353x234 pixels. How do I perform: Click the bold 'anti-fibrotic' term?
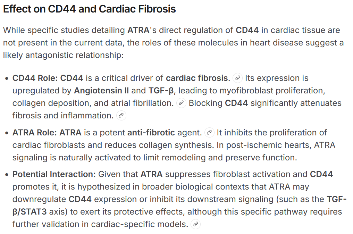[151, 132]
